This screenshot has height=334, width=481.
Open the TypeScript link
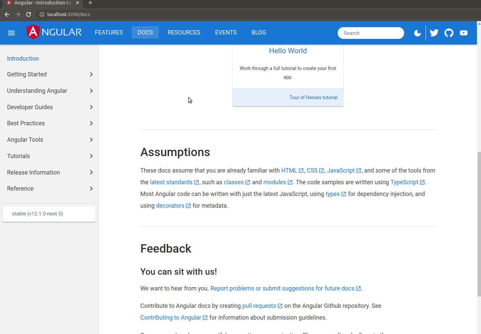point(407,182)
